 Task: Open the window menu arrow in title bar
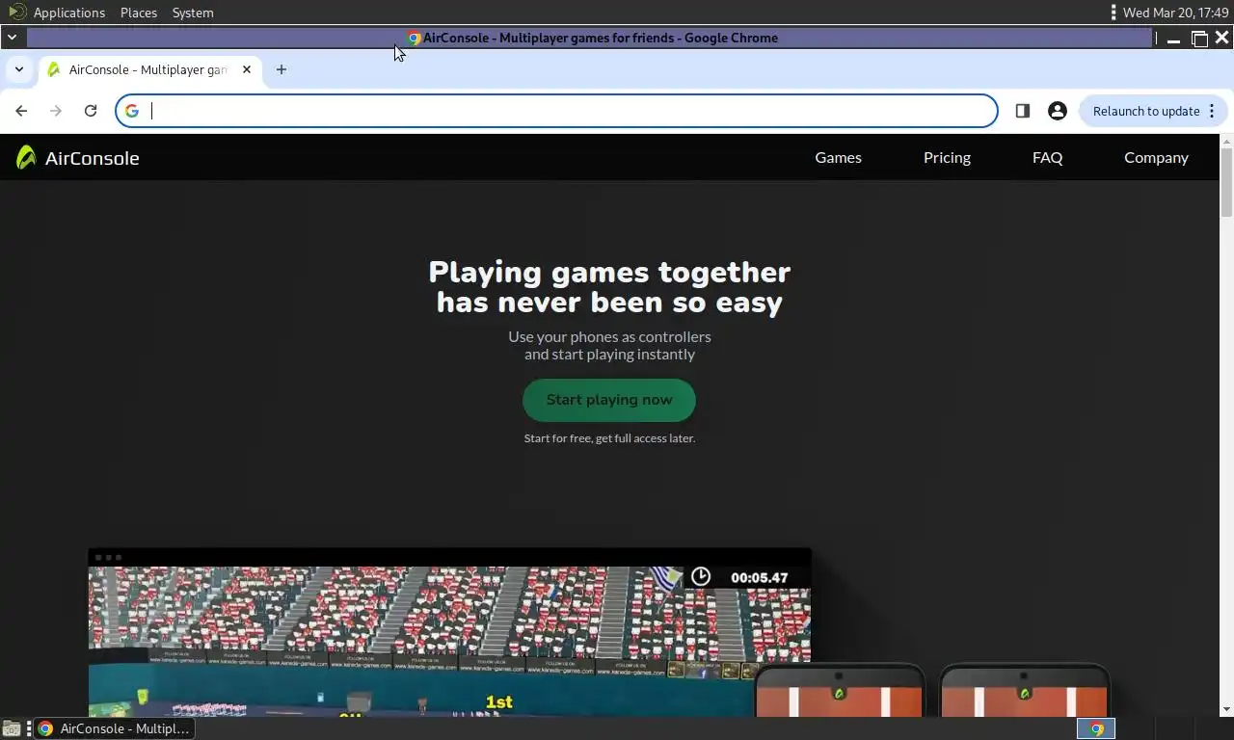(x=12, y=38)
